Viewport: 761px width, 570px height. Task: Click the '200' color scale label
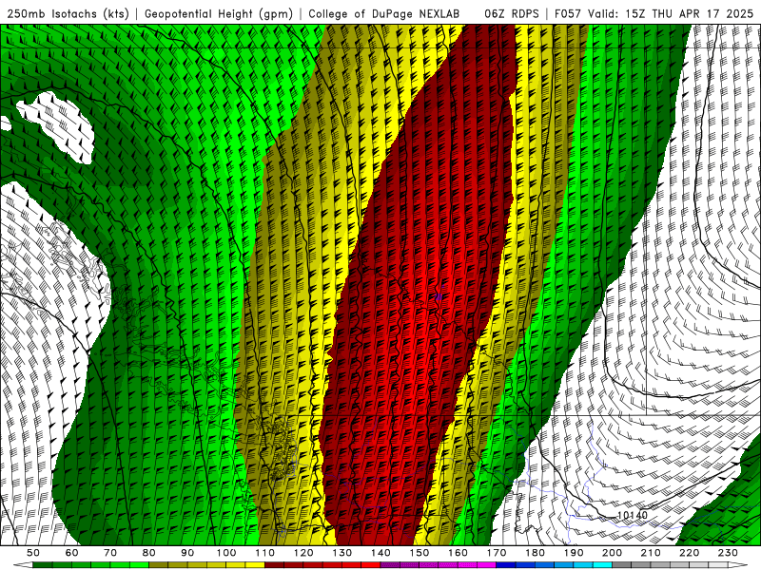[612, 553]
